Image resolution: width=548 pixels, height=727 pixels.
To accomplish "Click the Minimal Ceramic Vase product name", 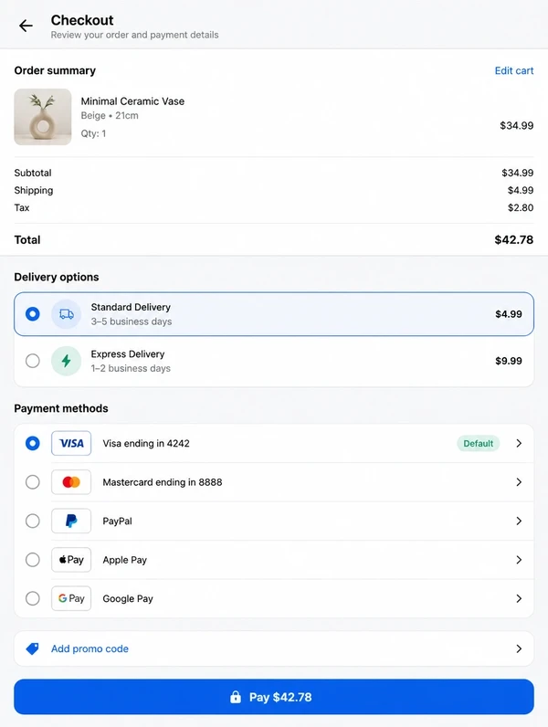I will click(x=132, y=101).
